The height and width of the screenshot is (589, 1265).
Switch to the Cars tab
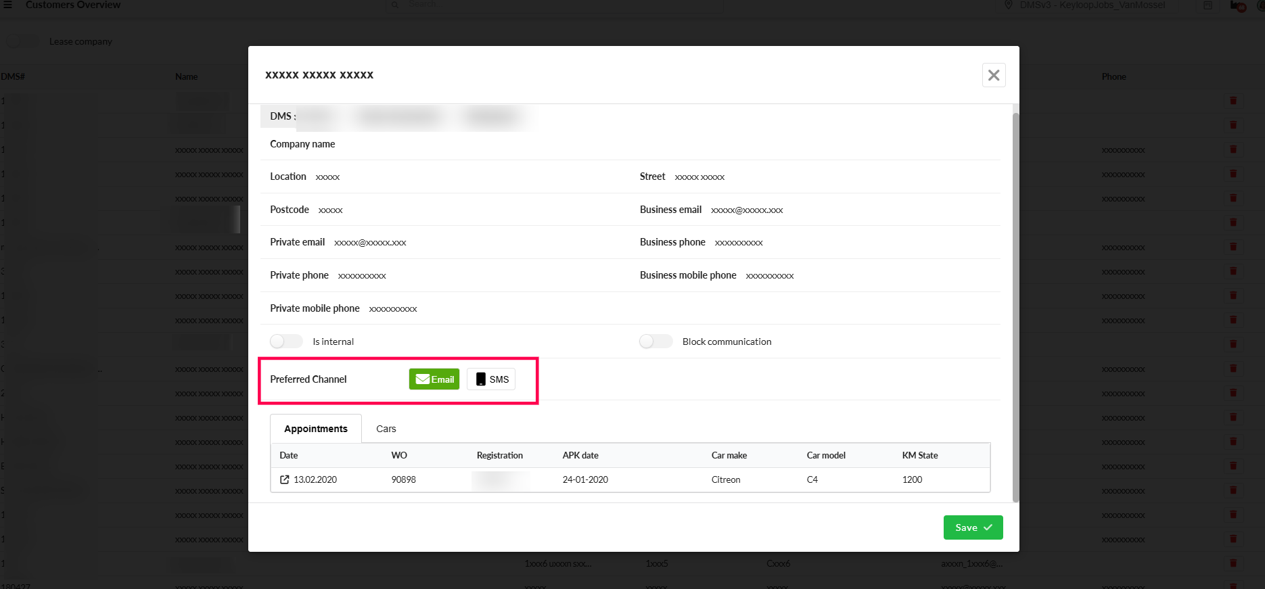click(386, 429)
